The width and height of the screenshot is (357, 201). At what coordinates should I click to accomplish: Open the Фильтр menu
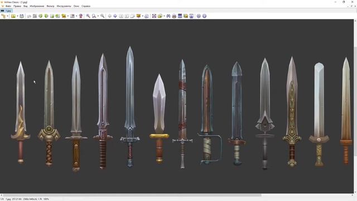(x=50, y=6)
